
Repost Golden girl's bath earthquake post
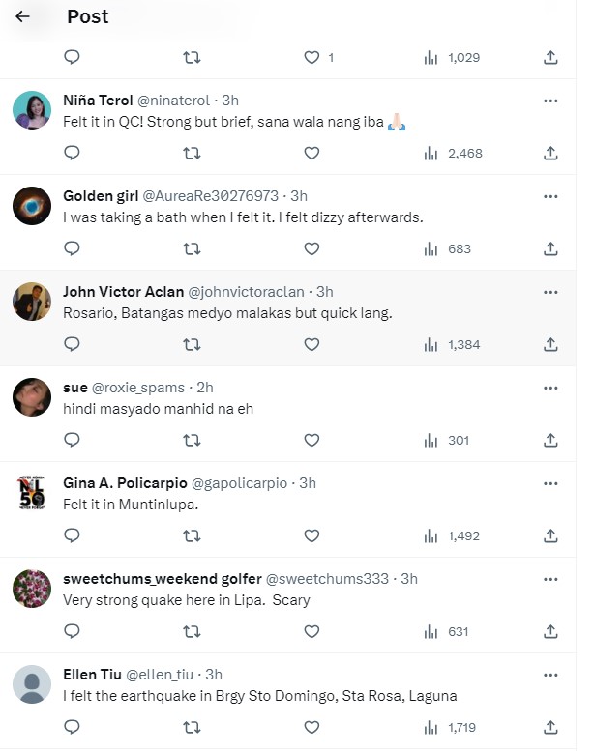192,248
